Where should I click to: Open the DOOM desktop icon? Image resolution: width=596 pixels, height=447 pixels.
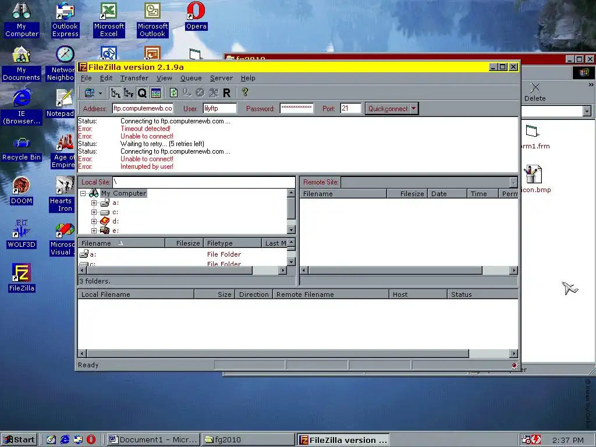[x=22, y=191]
